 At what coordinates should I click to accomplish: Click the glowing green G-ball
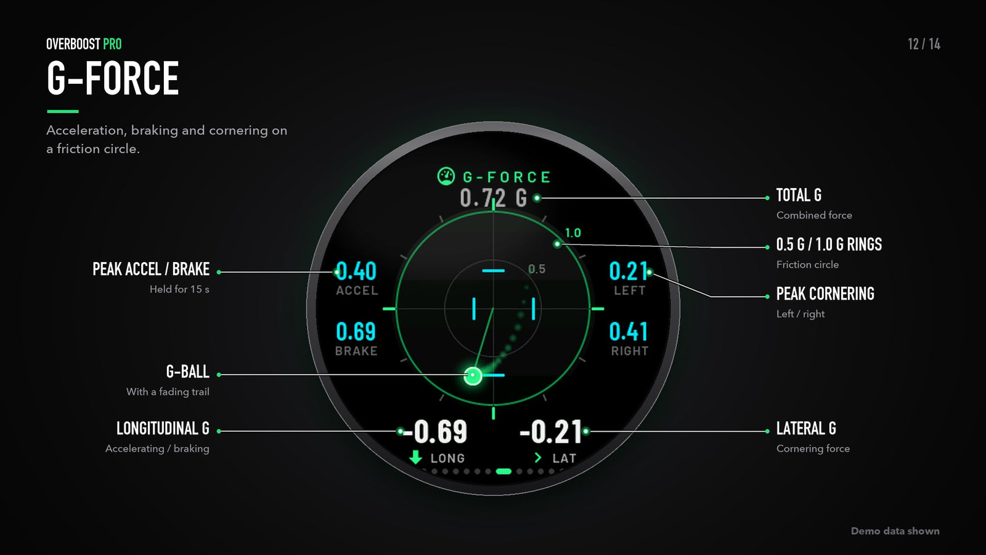tap(473, 375)
